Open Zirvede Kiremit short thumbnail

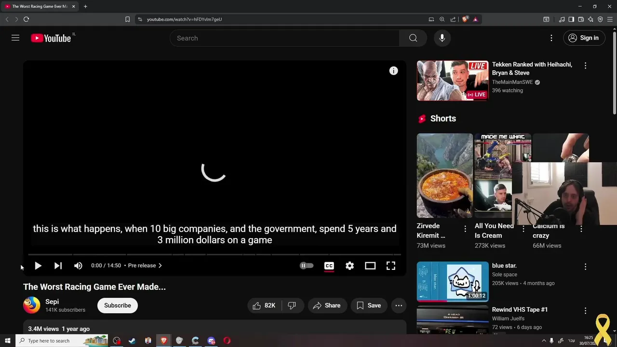point(444,176)
